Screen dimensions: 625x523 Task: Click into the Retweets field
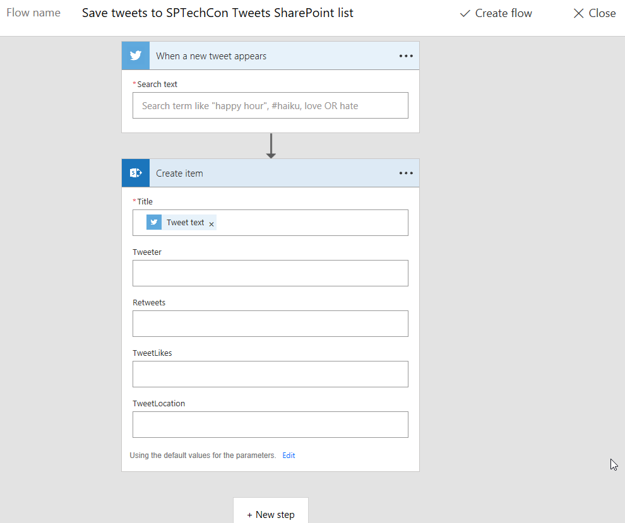[270, 324]
